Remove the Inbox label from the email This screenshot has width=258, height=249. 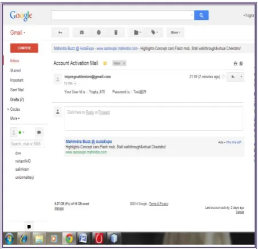pyautogui.click(x=124, y=63)
